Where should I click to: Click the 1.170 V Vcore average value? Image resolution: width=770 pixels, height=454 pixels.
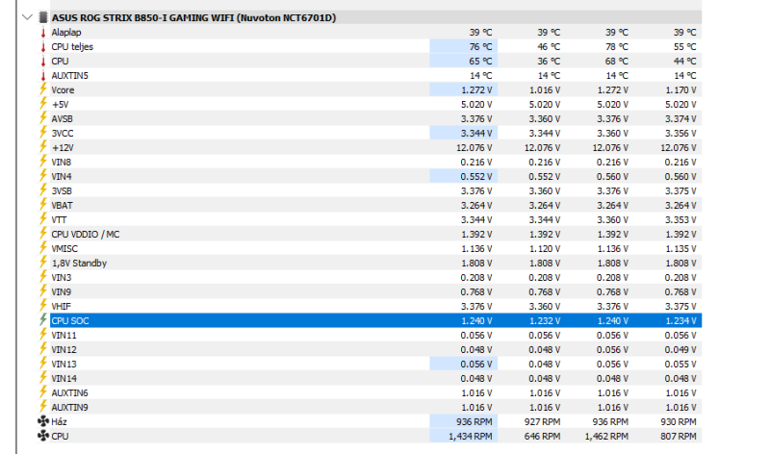pos(680,90)
